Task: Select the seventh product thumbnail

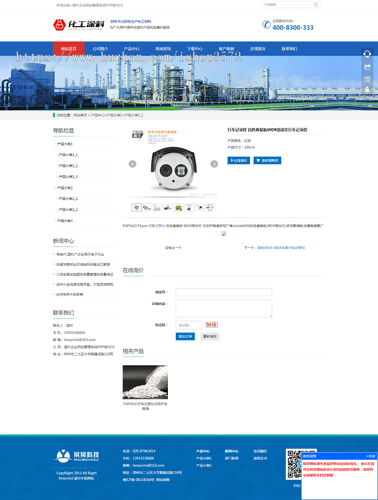Action: 200,207
